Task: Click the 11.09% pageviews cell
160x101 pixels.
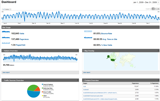Action: point(156,86)
